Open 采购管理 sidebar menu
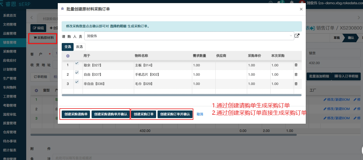Viewport: 363px width, 160px height. click(10, 51)
